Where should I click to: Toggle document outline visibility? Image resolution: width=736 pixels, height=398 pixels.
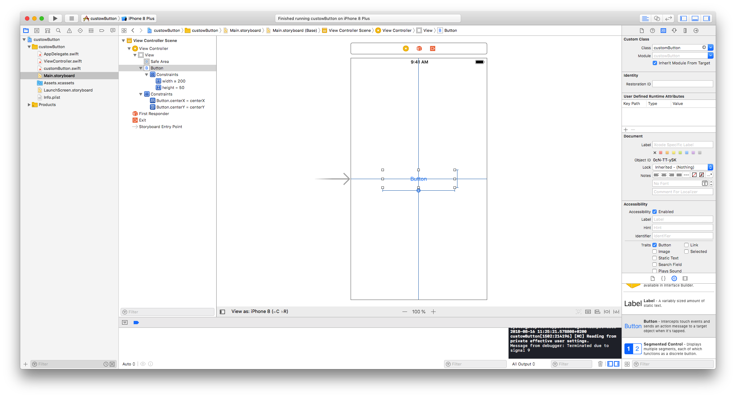(222, 312)
